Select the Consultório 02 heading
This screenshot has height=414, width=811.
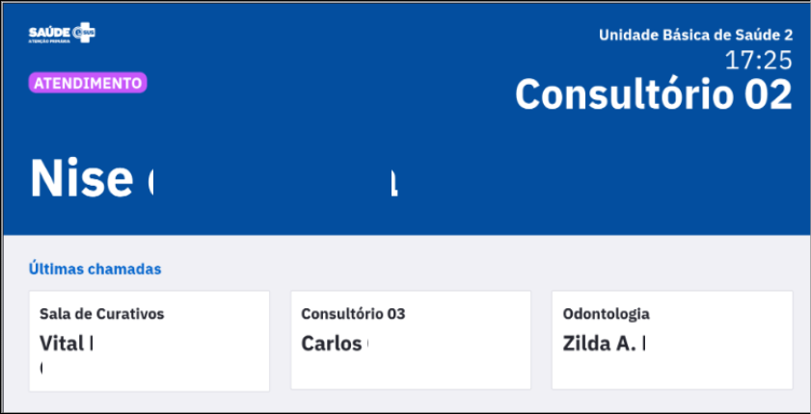(654, 94)
